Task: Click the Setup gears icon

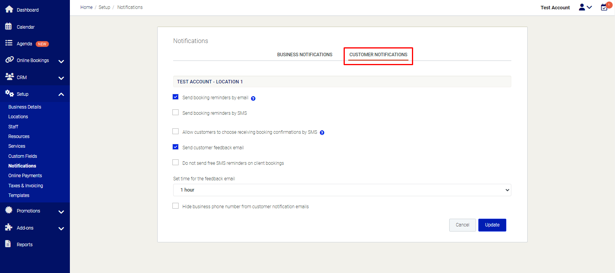Action: [x=9, y=93]
